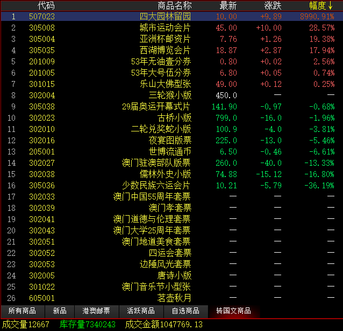Select row 夜宴图版票
The width and height of the screenshot is (343, 331).
(x=171, y=141)
